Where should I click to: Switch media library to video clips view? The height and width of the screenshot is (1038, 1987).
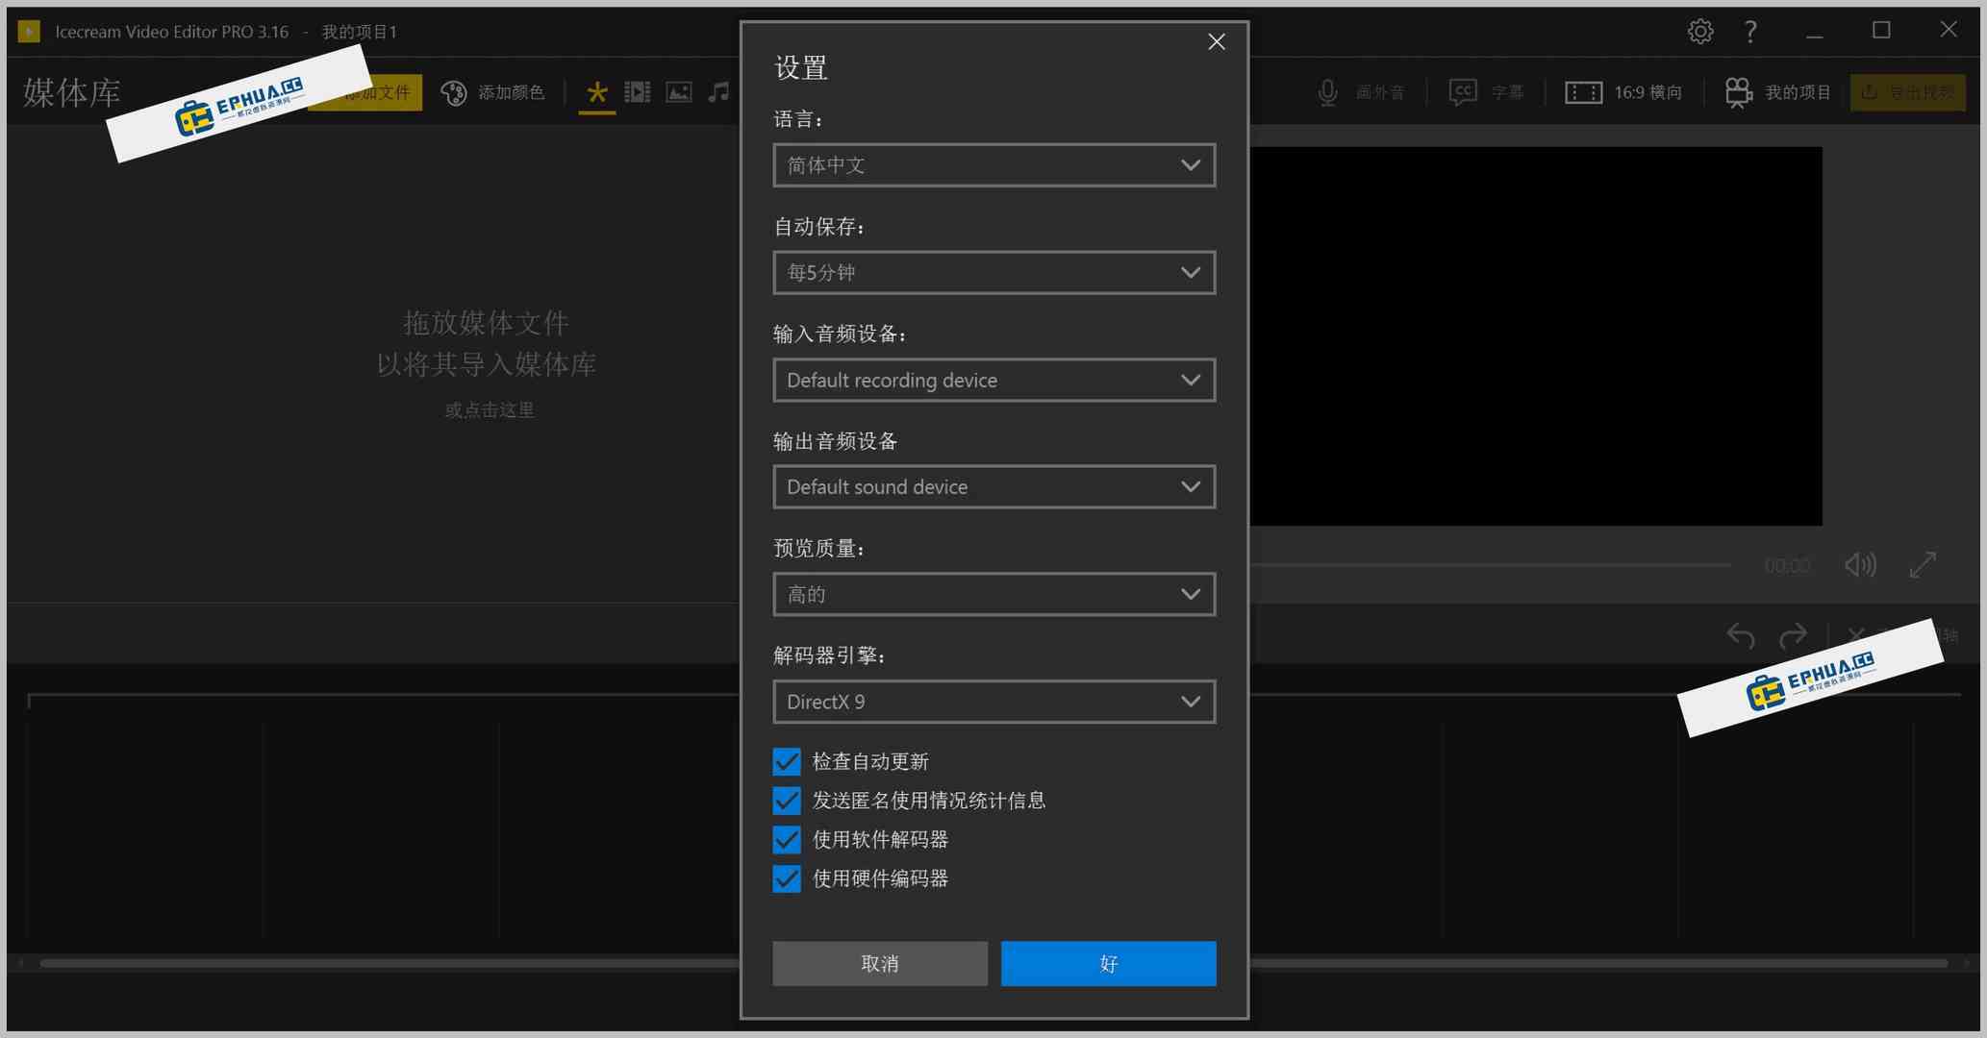click(638, 92)
